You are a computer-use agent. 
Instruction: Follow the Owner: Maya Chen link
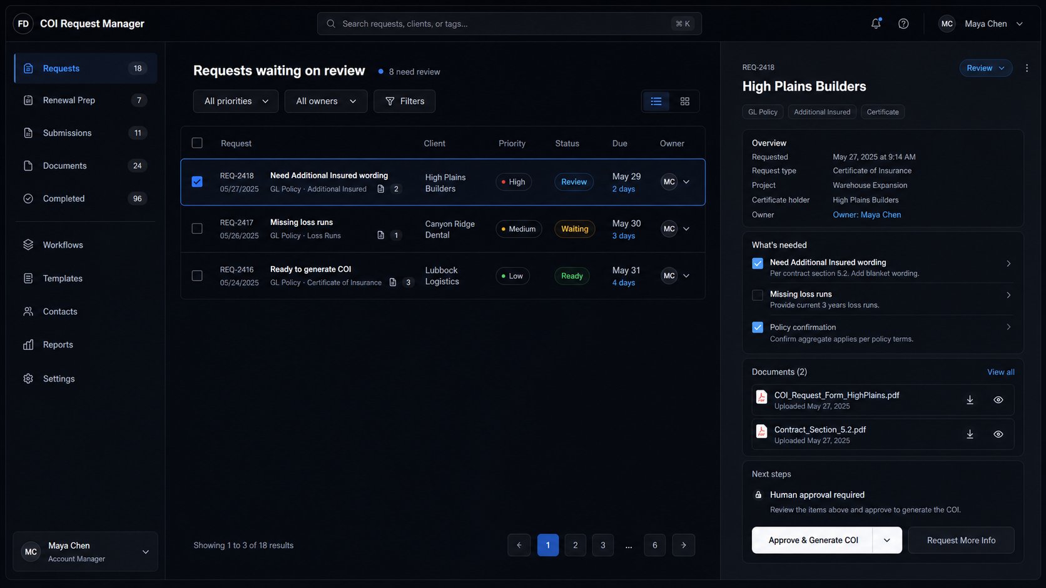click(866, 215)
